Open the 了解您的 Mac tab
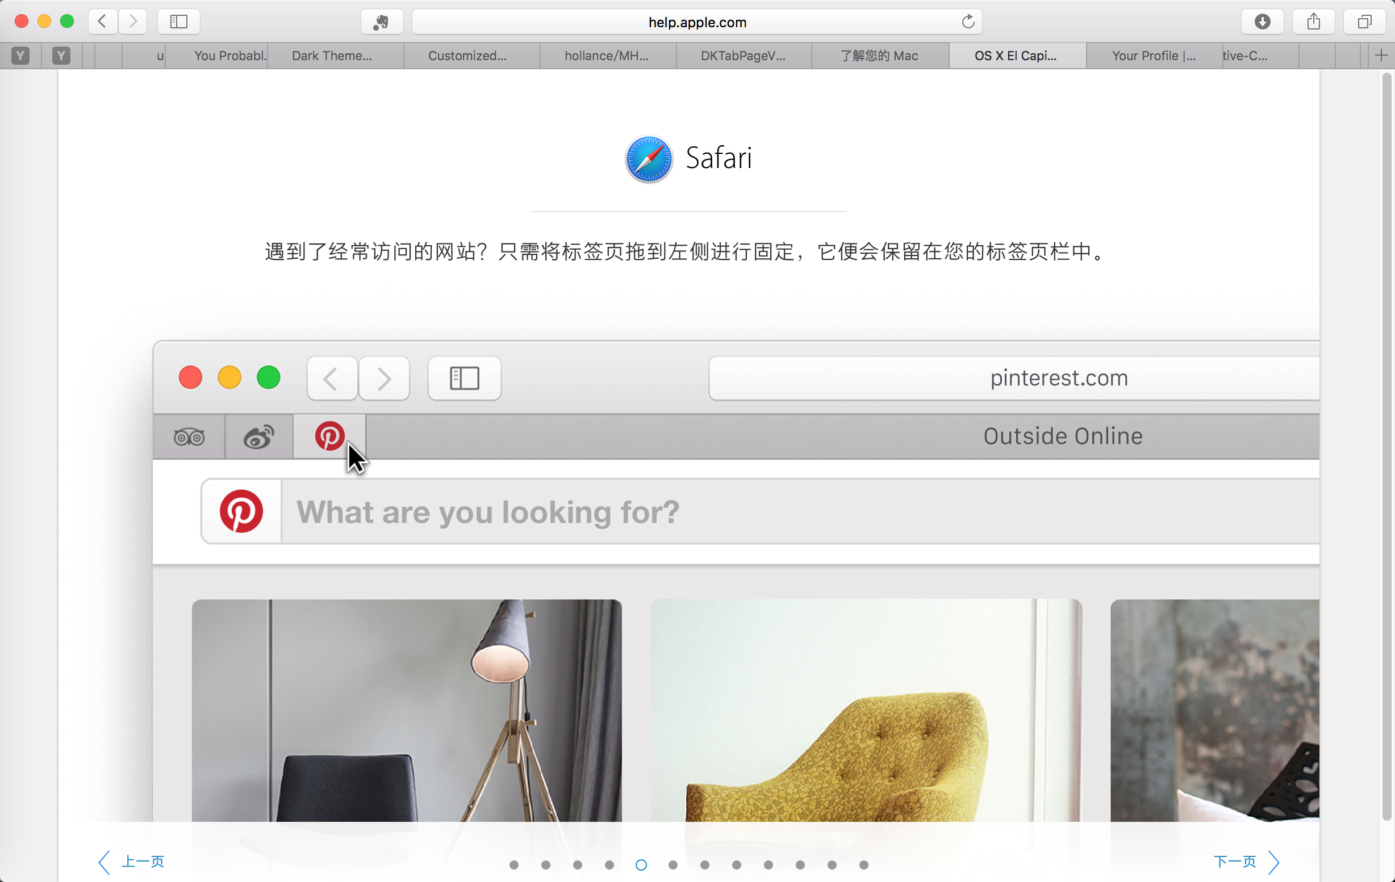 click(x=879, y=56)
